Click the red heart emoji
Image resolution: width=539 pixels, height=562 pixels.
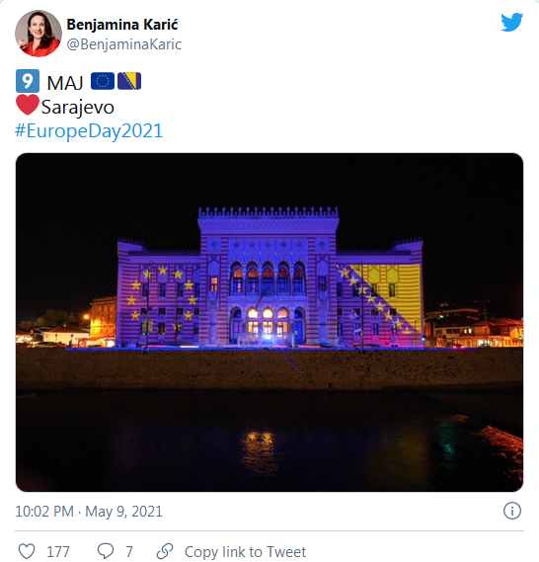28,105
